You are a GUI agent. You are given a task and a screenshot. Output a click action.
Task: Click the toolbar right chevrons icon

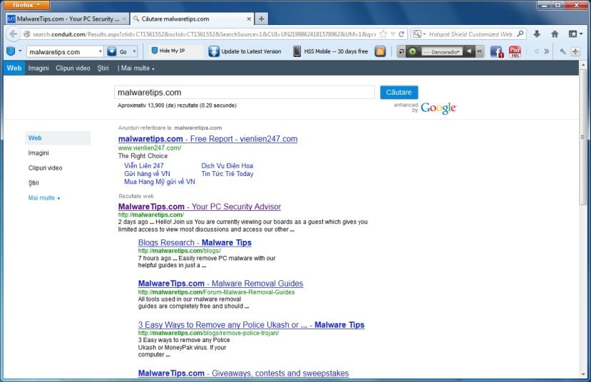[x=547, y=51]
